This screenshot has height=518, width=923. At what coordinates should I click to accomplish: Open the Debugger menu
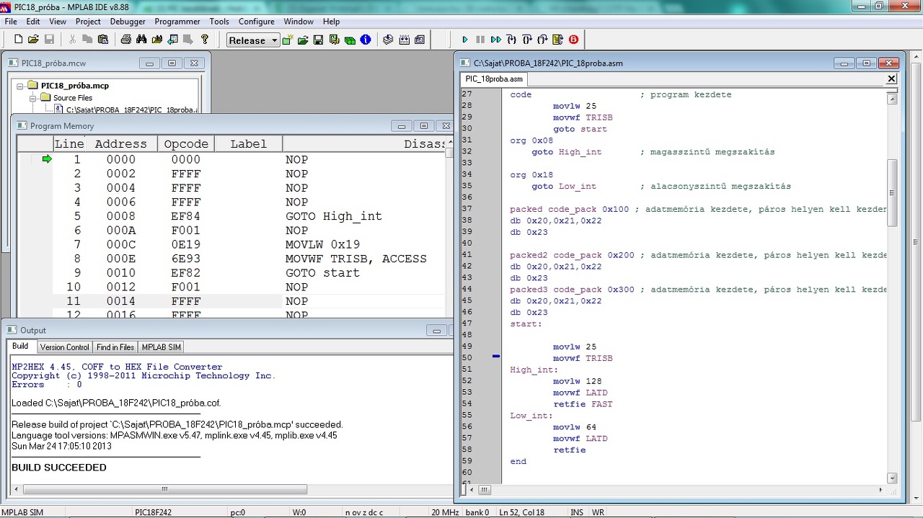pos(128,22)
